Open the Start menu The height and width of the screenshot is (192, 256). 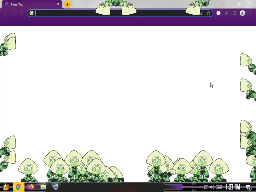[x=6, y=187]
